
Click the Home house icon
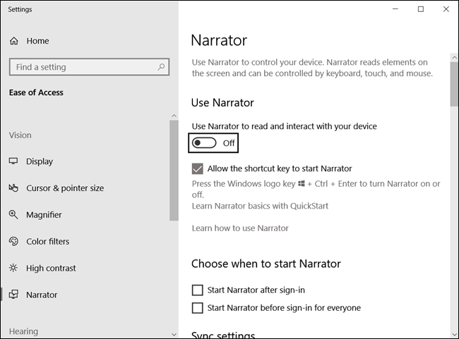pyautogui.click(x=13, y=41)
